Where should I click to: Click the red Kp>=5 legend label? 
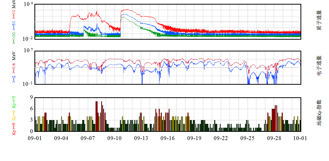(14, 128)
